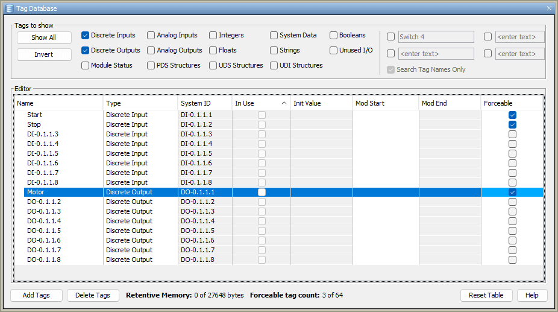Uncheck the Discrete Inputs filter
558x312 pixels.
coord(86,36)
